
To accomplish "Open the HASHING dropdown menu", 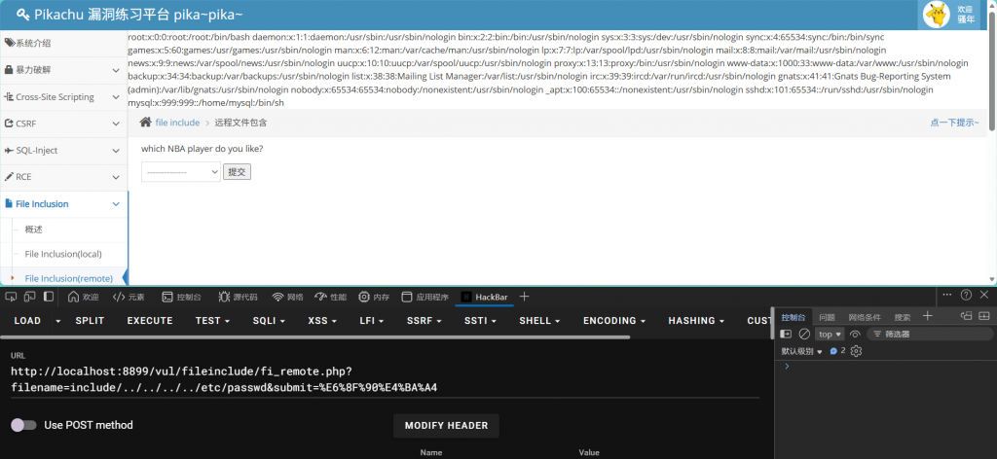I will pyautogui.click(x=696, y=321).
